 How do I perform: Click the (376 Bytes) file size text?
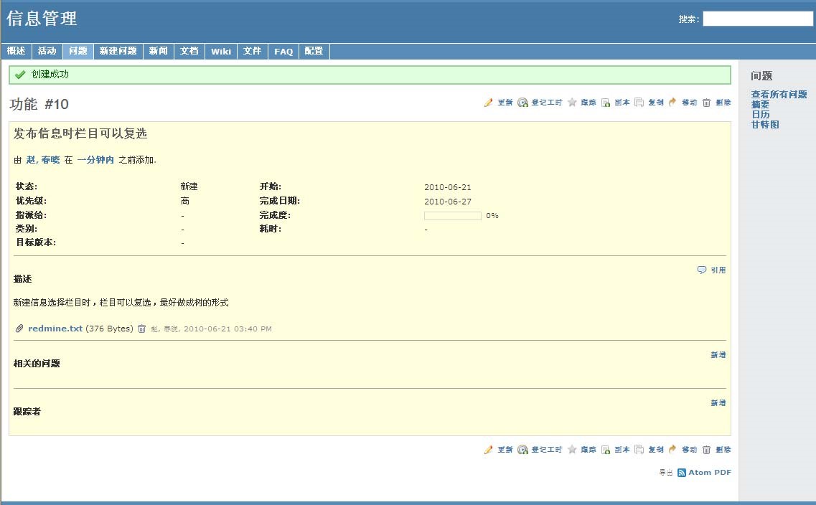click(x=109, y=329)
